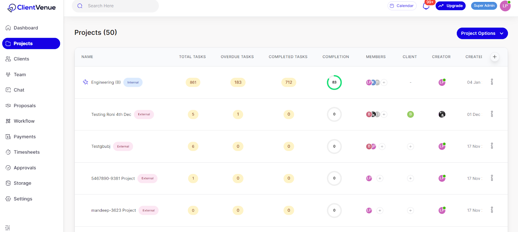Image resolution: width=518 pixels, height=232 pixels.
Task: Go to Timesheets in the sidebar
Action: pos(27,152)
